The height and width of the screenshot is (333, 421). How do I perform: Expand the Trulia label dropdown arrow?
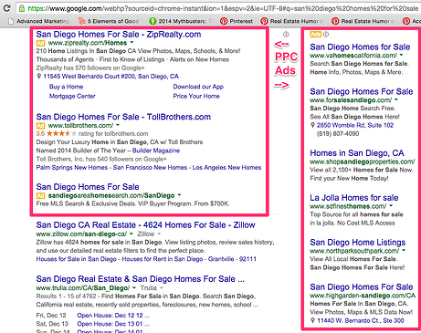(x=162, y=287)
